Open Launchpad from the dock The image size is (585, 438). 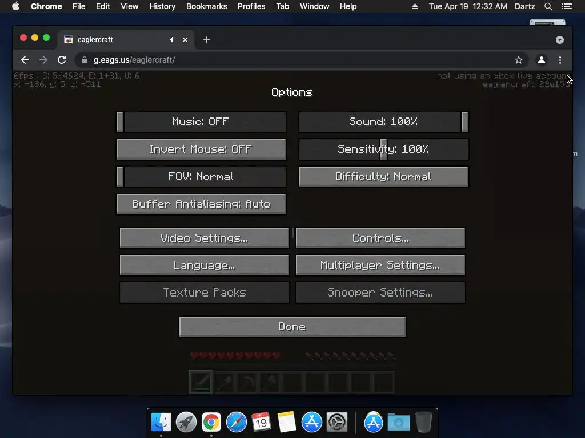click(x=186, y=422)
